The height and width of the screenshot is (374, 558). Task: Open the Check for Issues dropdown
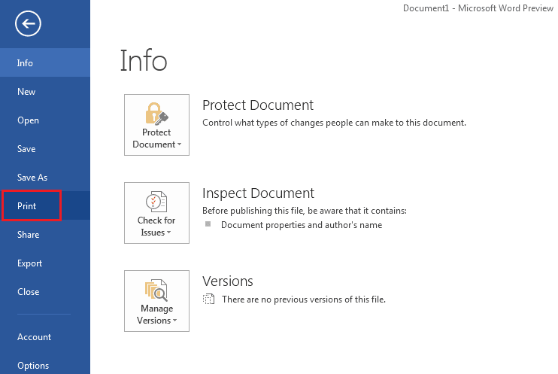click(x=156, y=213)
